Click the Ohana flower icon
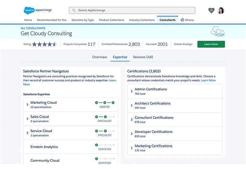The width and height of the screenshot is (246, 169). click(x=182, y=20)
